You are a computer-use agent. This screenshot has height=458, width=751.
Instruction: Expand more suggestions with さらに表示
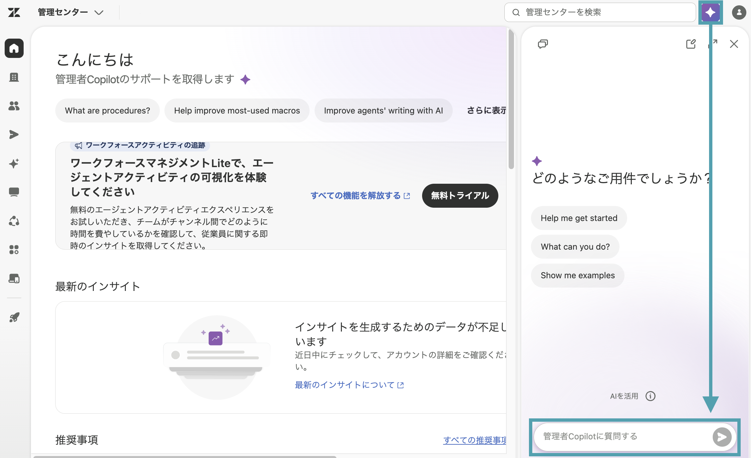(x=486, y=111)
